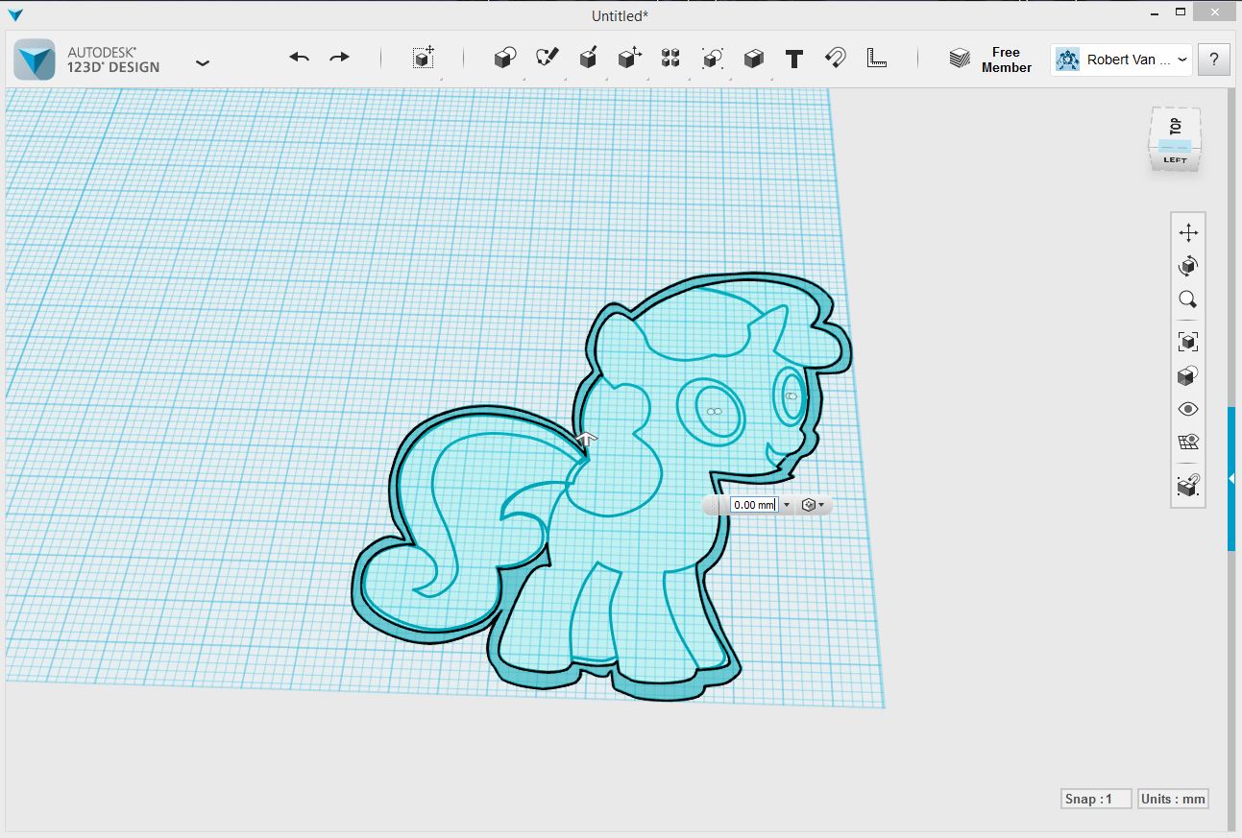Select the Sketch tool icon
The image size is (1242, 838).
tap(545, 57)
